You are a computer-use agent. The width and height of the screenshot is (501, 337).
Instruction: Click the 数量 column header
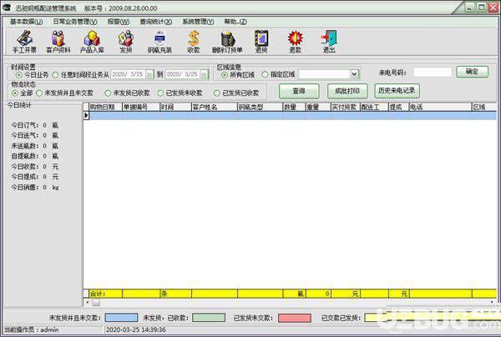[x=295, y=108]
